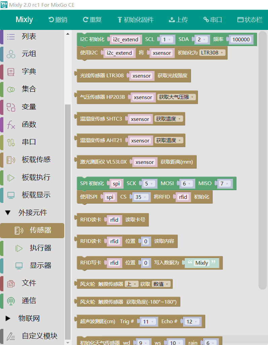The width and height of the screenshot is (268, 345).
Task: Click 初始化固件 in the toolbar
Action: pos(136,20)
